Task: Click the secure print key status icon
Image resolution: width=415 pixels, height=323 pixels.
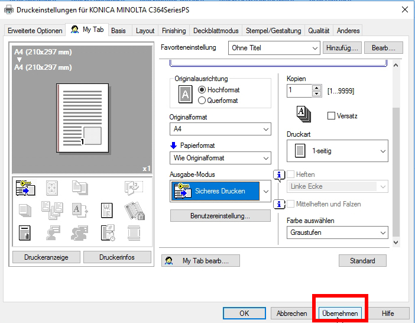Action: pyautogui.click(x=25, y=188)
